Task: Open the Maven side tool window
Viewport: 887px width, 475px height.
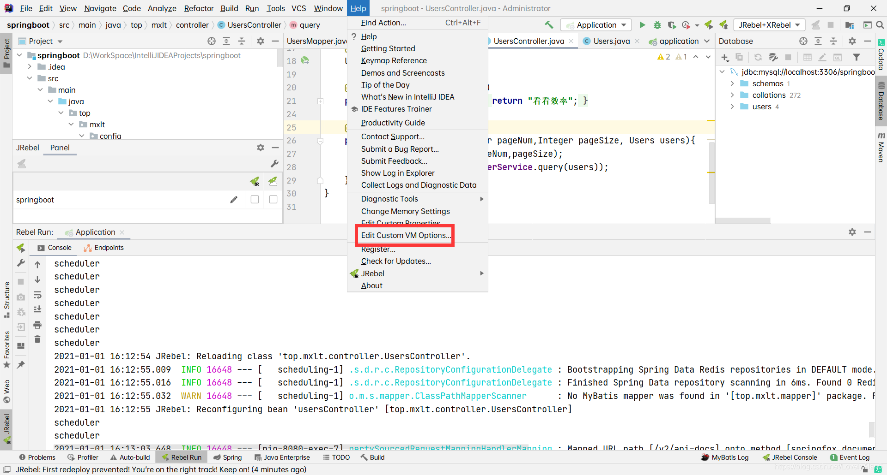Action: point(881,147)
